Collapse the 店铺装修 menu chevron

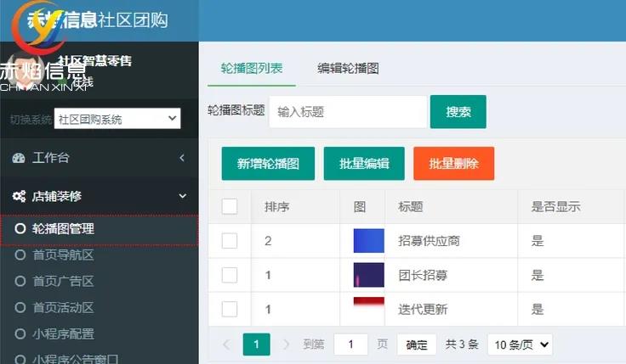click(x=182, y=196)
